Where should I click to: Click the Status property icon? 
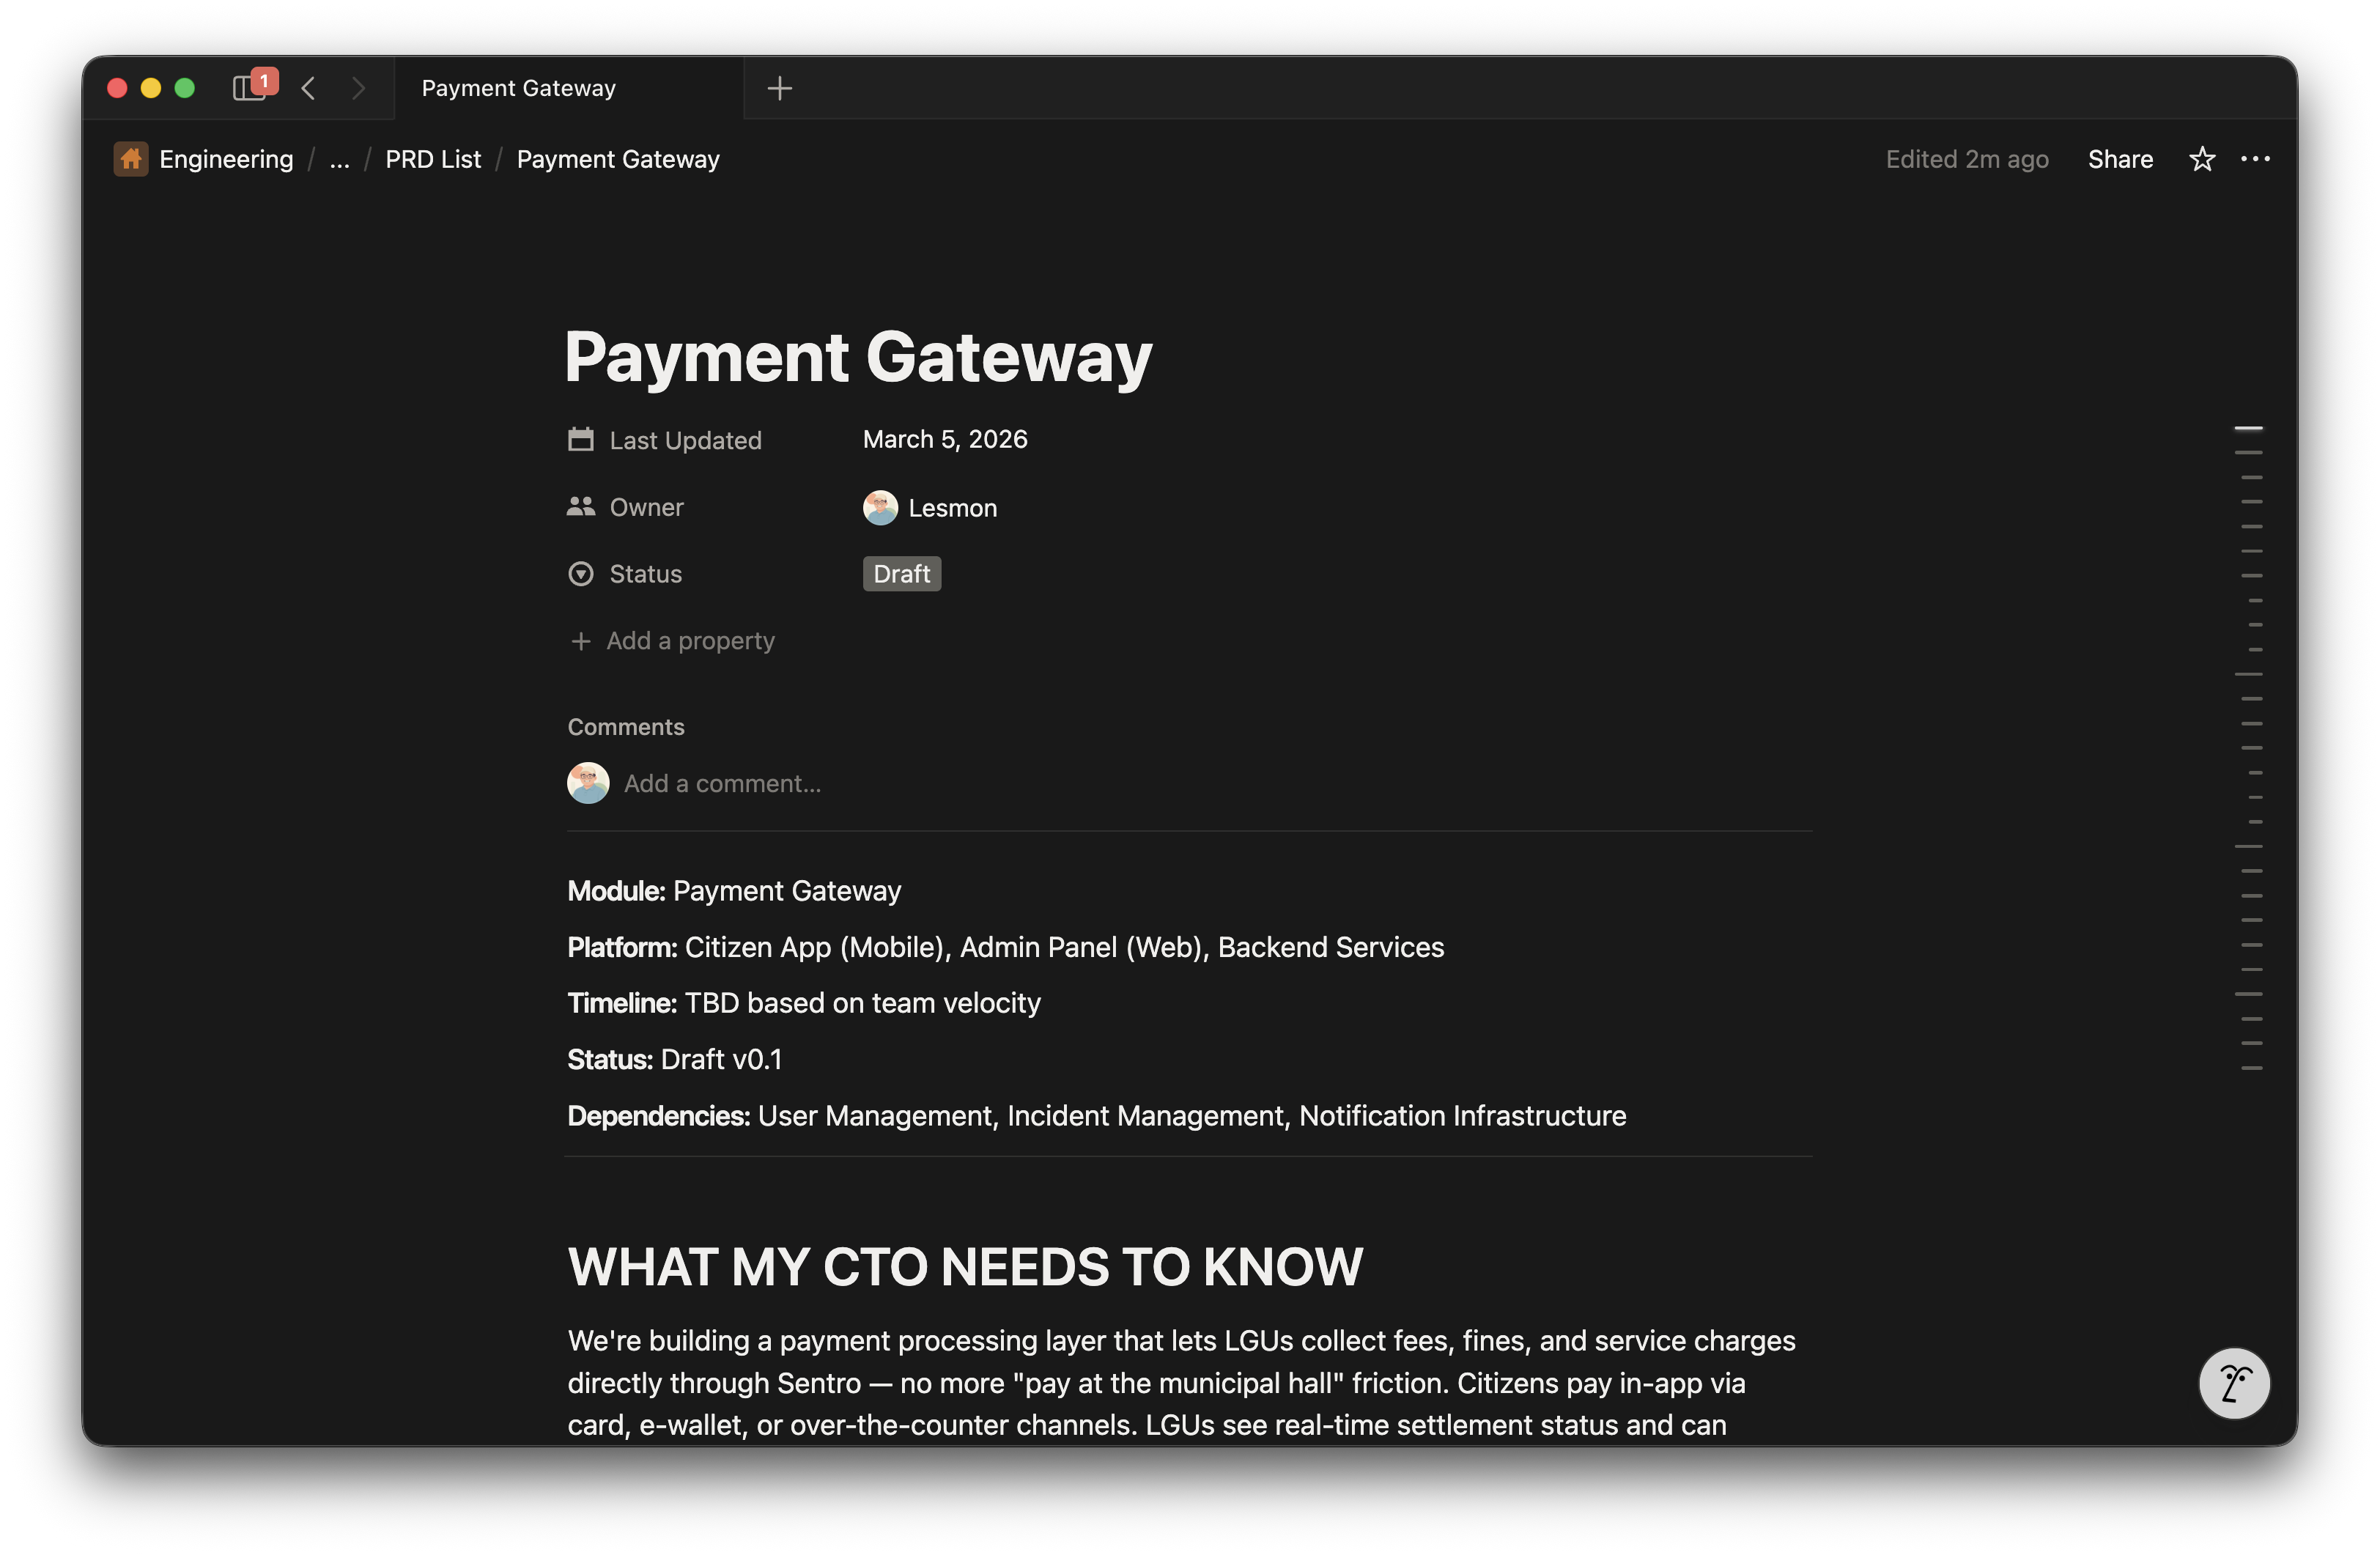[581, 574]
